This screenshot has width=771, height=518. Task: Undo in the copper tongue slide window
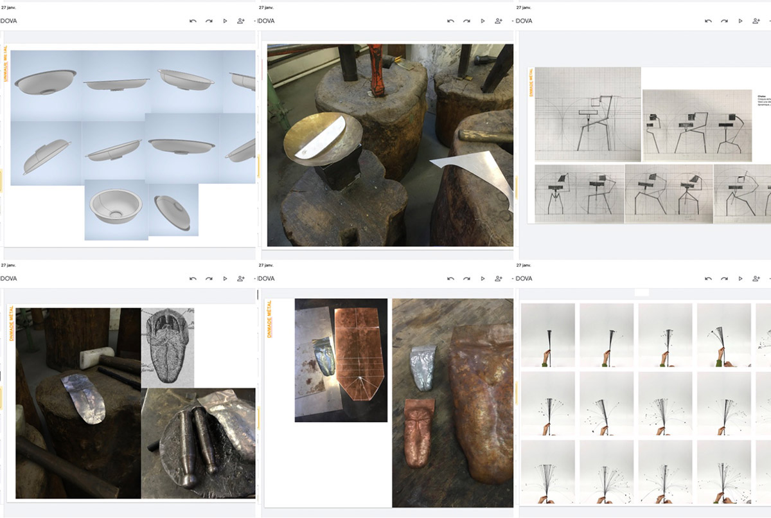point(450,278)
